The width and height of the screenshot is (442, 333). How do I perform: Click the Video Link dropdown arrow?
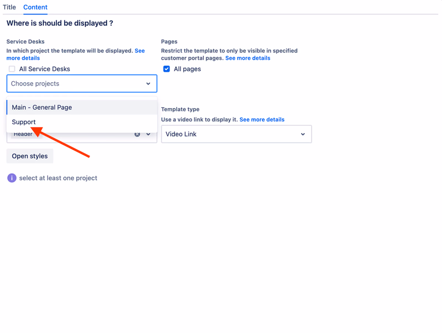303,134
